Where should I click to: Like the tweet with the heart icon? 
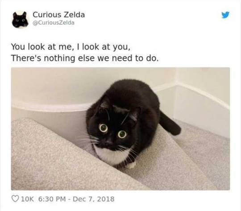click(15, 199)
